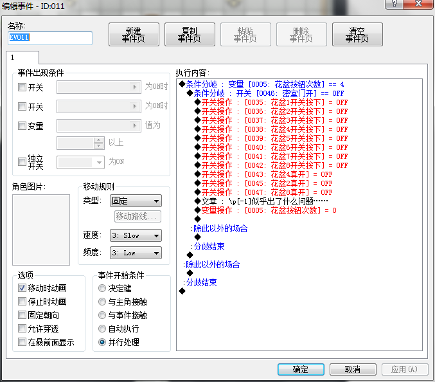The width and height of the screenshot is (435, 382).
Task: Check 固定朝向 option
Action: (22, 315)
